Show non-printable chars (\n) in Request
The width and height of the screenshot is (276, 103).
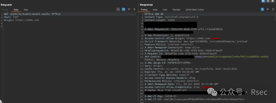[x=129, y=9]
